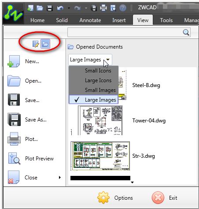Click the Help question mark icon
Image resolution: width=199 pixels, height=209 pixels.
point(123,8)
